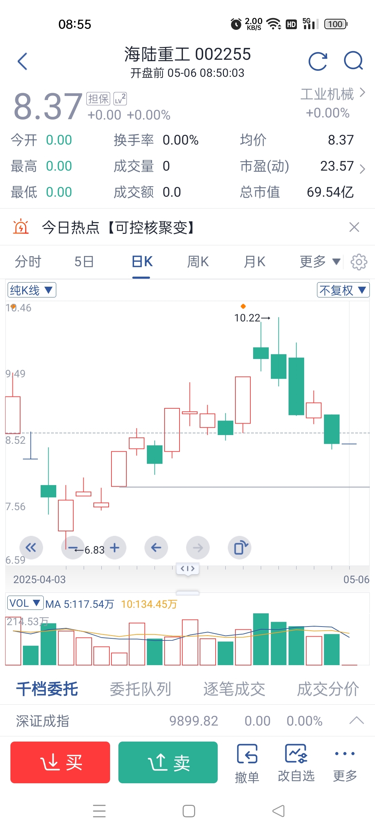This screenshot has width=375, height=834.
Task: Open the 不复权 adjustment dropdown
Action: [343, 290]
